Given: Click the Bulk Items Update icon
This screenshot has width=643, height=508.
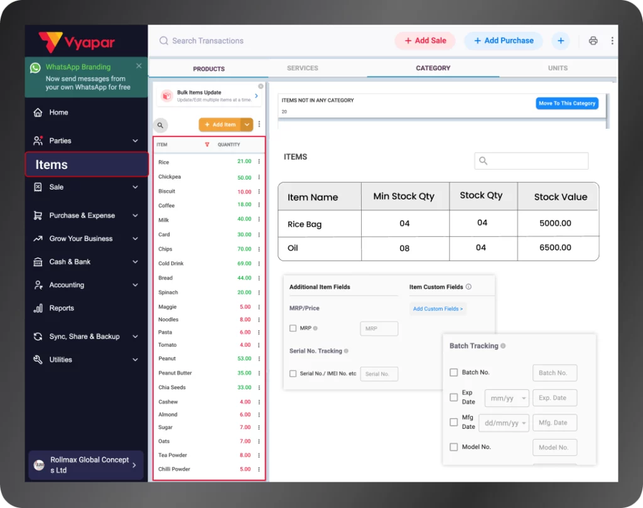Looking at the screenshot, I should coord(166,94).
